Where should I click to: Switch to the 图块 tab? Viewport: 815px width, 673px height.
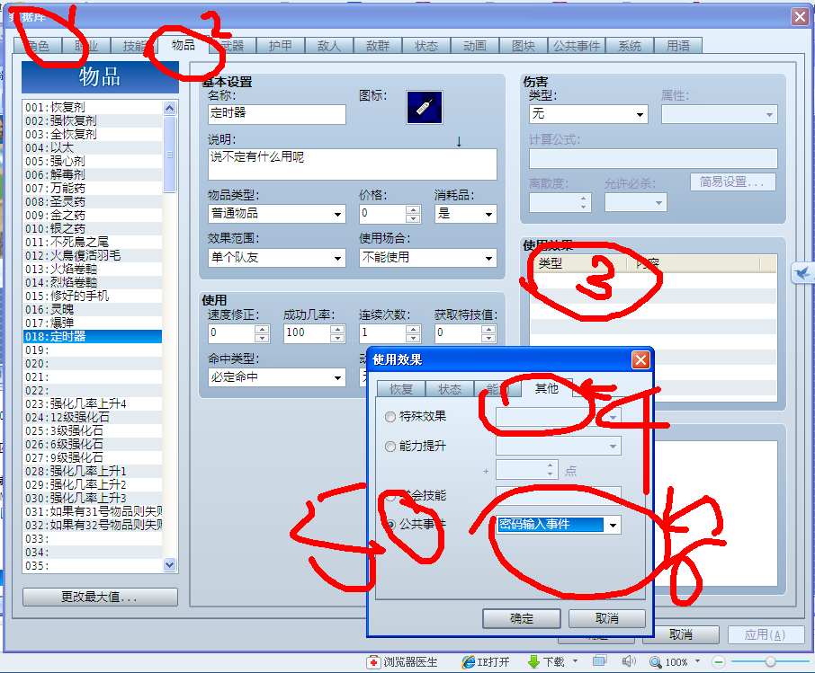click(x=524, y=46)
